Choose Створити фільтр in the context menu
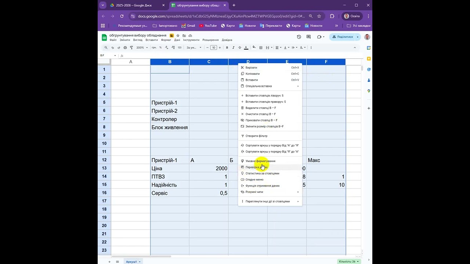This screenshot has height=264, width=470. tap(270, 136)
